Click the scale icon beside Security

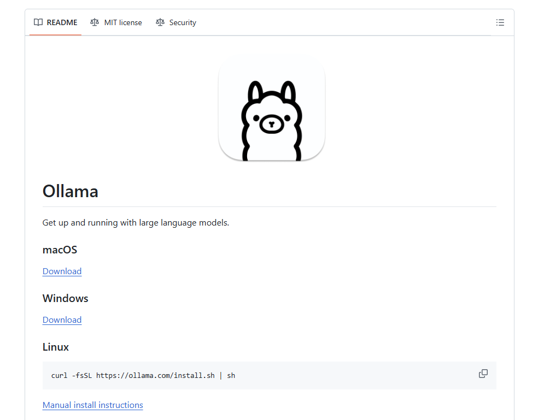click(160, 22)
